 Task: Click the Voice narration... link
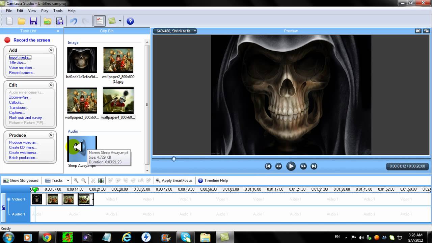click(22, 67)
